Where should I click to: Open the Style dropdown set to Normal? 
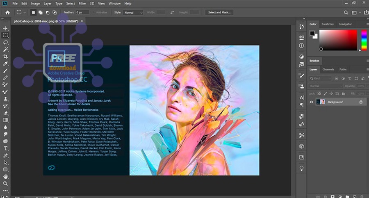(133, 12)
